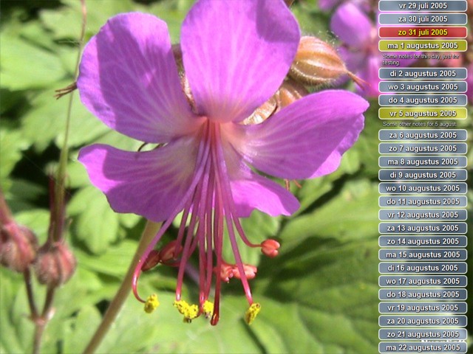Select za 20 augustus 2005
Image resolution: width=473 pixels, height=354 pixels.
coord(423,321)
